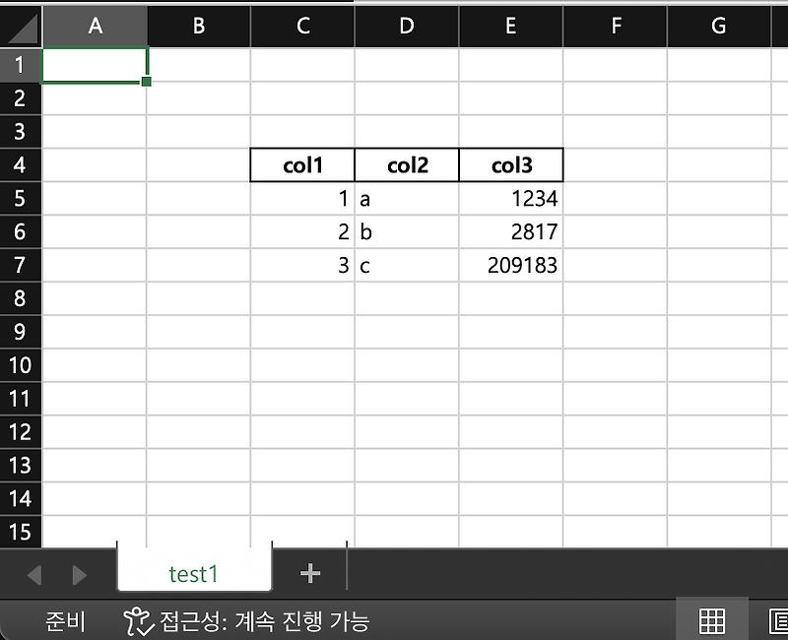This screenshot has width=788, height=640.
Task: Select column E header
Action: [510, 26]
